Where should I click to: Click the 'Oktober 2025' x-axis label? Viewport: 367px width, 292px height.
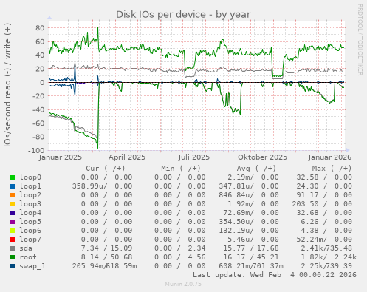pyautogui.click(x=262, y=157)
